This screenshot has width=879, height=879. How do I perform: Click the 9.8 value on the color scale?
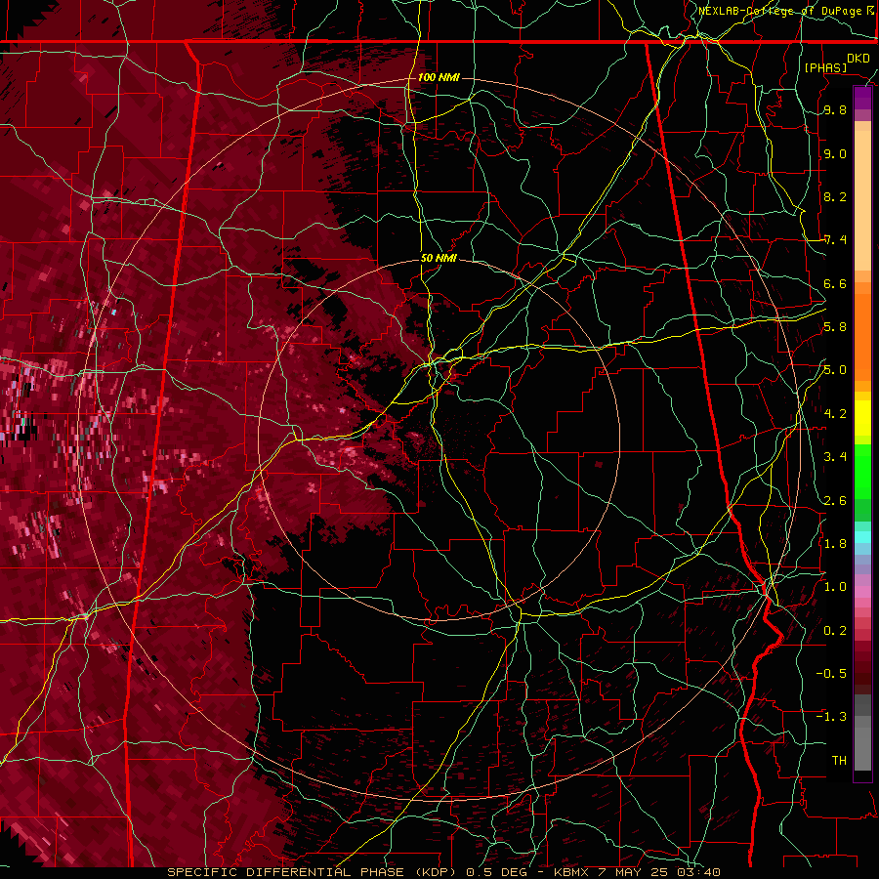click(x=835, y=109)
